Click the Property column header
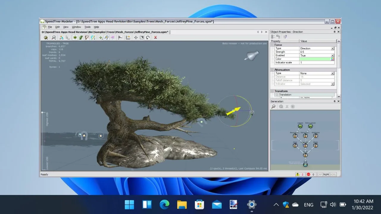Image resolution: width=381 pixels, height=214 pixels. point(285,41)
